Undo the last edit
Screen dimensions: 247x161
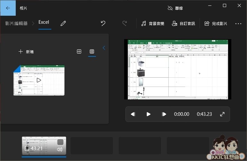(x=103, y=23)
